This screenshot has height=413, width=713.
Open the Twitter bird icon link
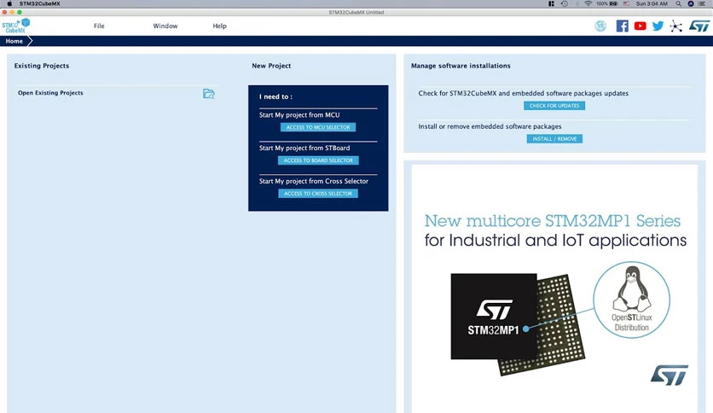pyautogui.click(x=658, y=26)
